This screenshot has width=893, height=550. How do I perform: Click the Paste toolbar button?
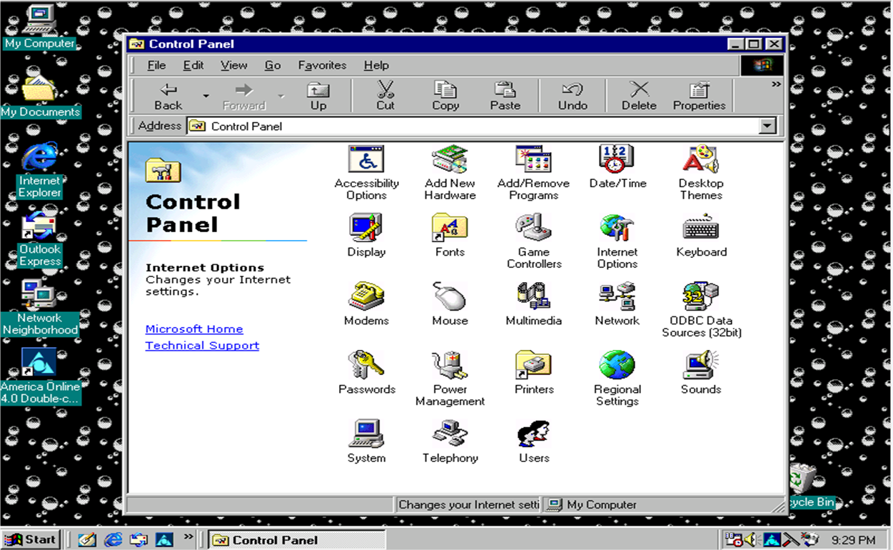coord(505,96)
